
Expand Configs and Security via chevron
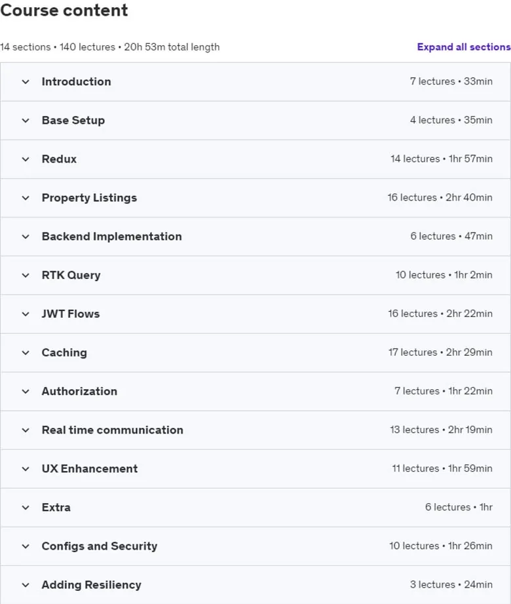26,546
